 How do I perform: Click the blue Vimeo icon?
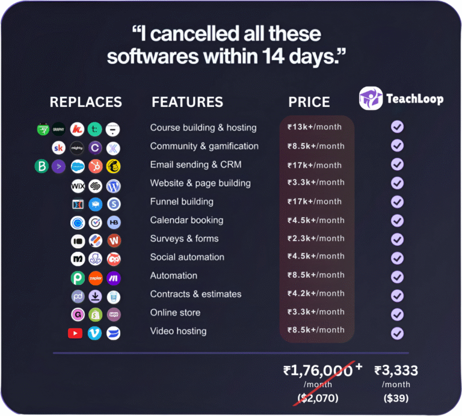[94, 333]
